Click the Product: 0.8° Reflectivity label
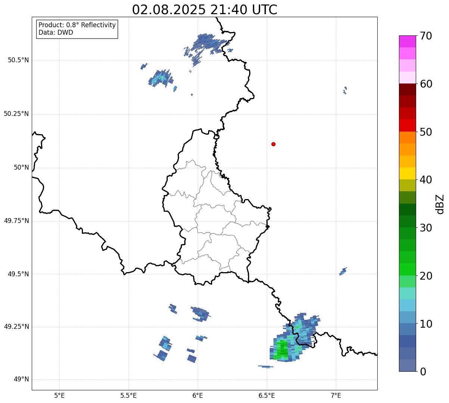The image size is (449, 403). point(77,25)
